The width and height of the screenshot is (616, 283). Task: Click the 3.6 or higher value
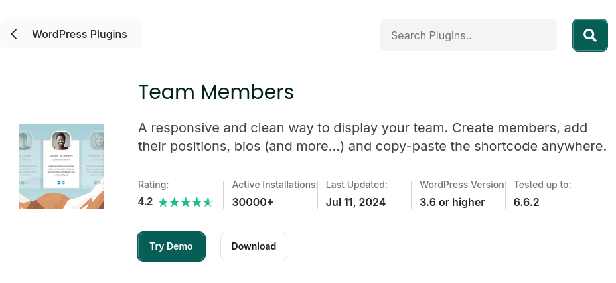pos(452,203)
